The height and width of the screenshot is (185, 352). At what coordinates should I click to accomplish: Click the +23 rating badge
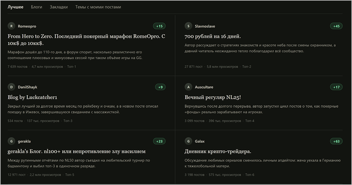tap(159, 141)
